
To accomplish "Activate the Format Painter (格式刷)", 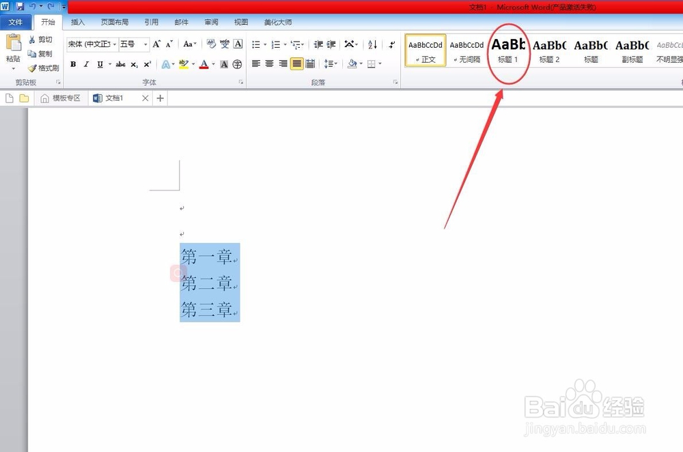I will click(43, 68).
